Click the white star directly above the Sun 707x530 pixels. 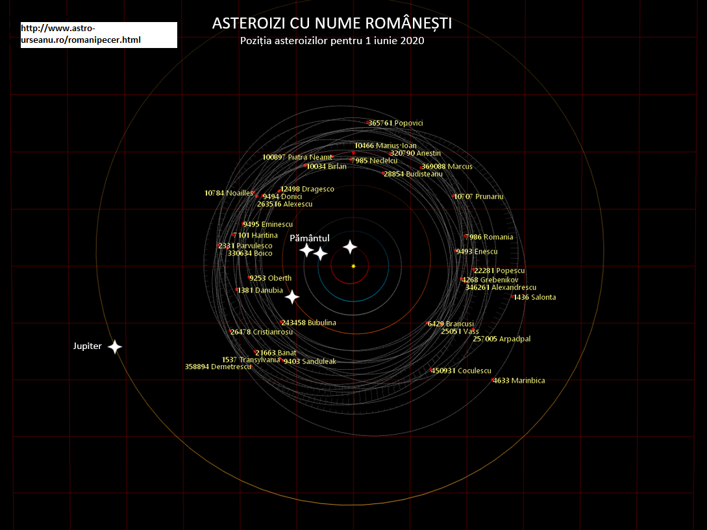tap(350, 247)
